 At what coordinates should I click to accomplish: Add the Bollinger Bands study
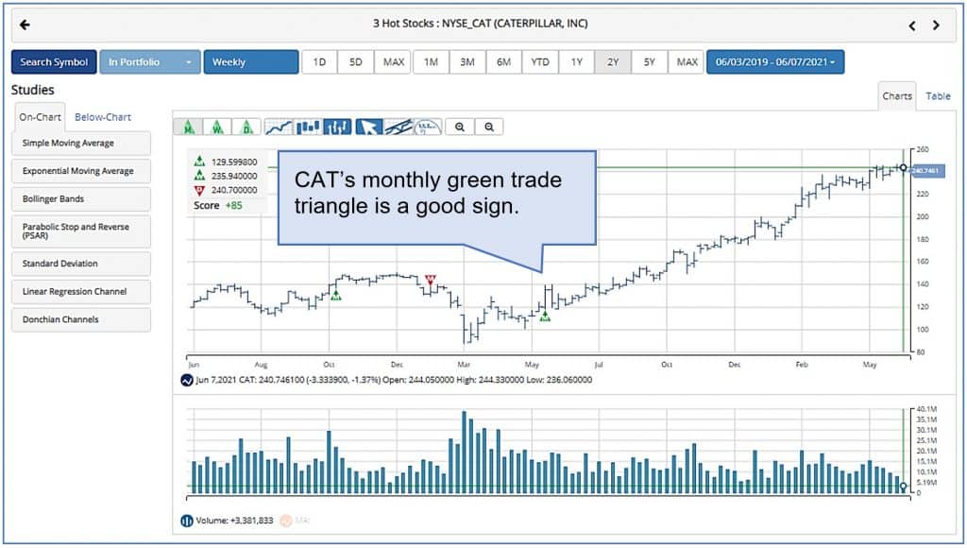click(x=81, y=198)
